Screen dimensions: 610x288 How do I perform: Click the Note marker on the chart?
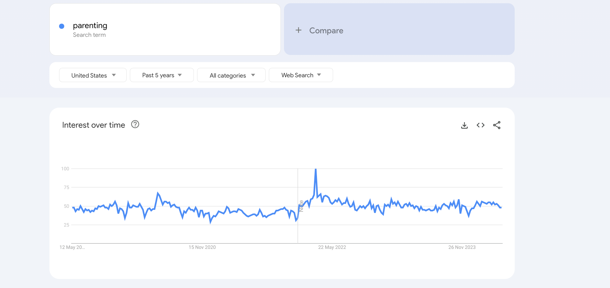[x=301, y=206]
